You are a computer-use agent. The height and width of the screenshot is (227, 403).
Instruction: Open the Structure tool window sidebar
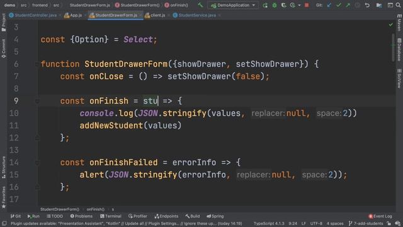tap(4, 168)
